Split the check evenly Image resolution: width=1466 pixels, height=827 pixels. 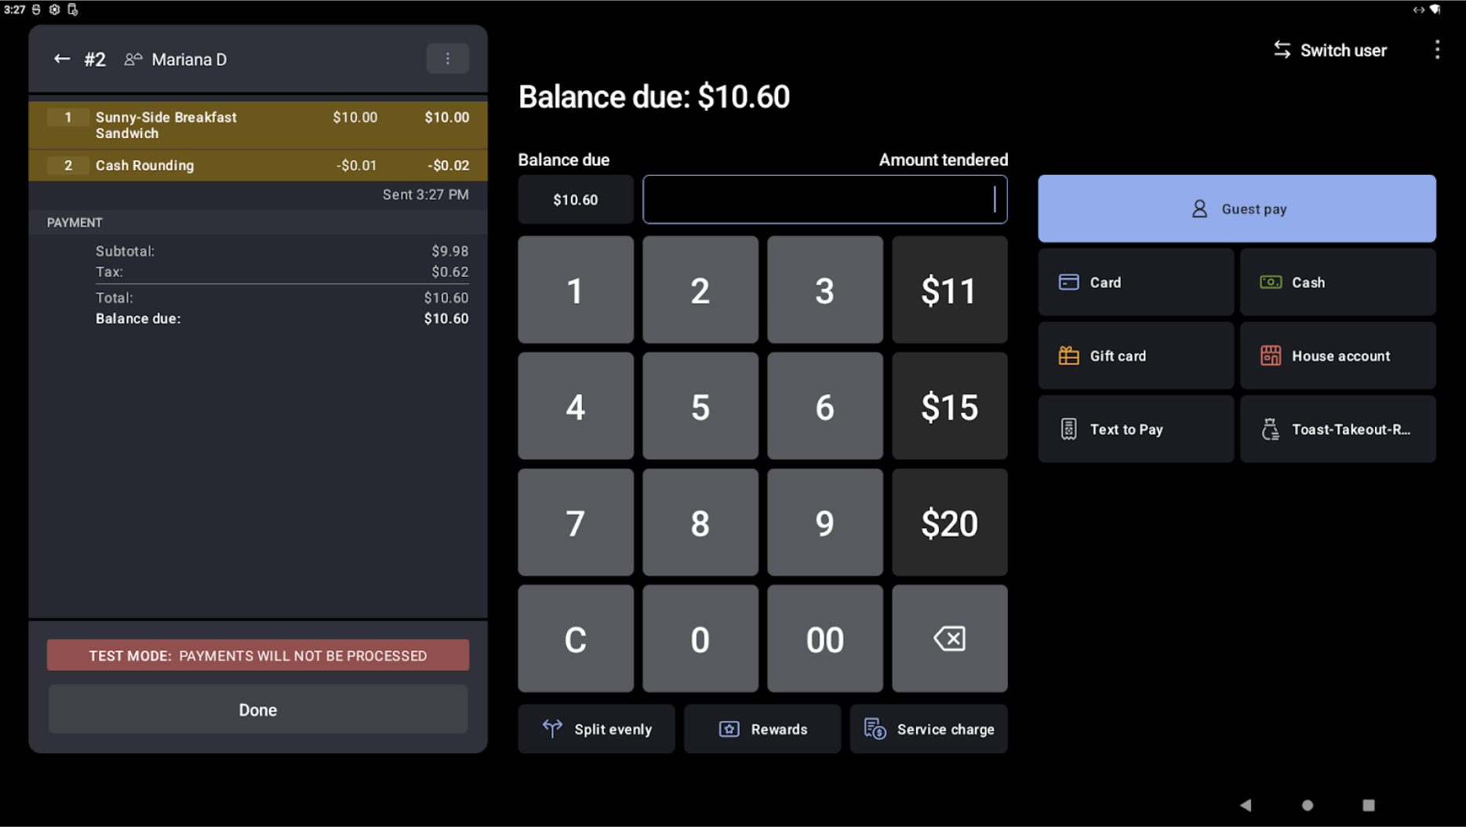tap(596, 729)
